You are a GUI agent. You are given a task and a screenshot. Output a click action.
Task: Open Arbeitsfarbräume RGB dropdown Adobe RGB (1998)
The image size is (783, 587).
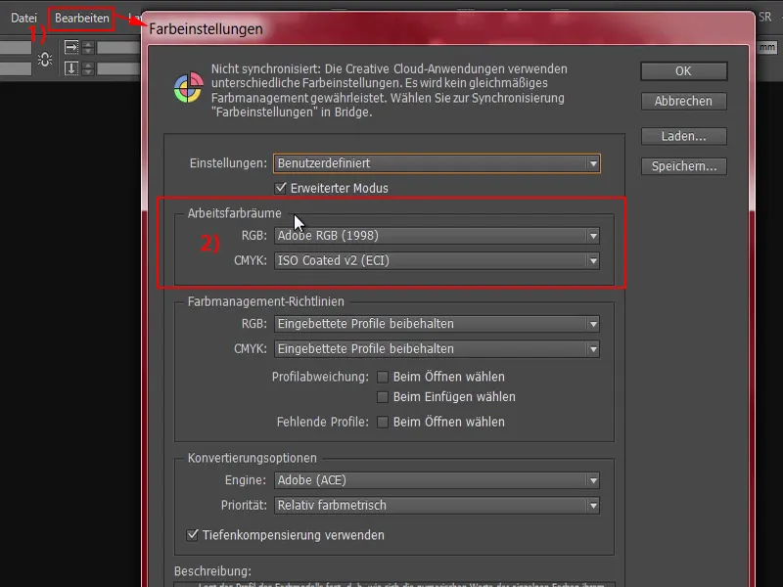click(437, 236)
